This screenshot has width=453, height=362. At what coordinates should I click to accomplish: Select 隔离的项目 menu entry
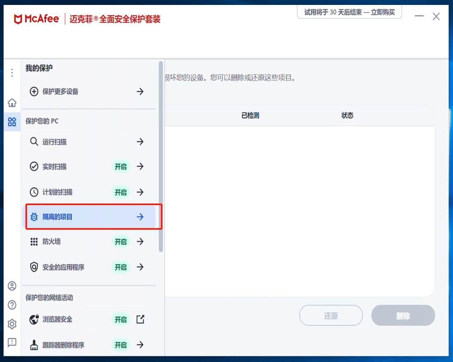(89, 217)
